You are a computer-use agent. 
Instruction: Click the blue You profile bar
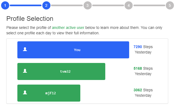(x=73, y=50)
